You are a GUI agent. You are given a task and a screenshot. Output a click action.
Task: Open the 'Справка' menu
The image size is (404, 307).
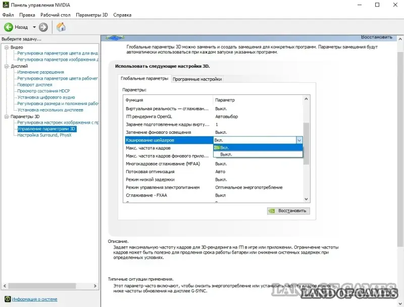(122, 15)
